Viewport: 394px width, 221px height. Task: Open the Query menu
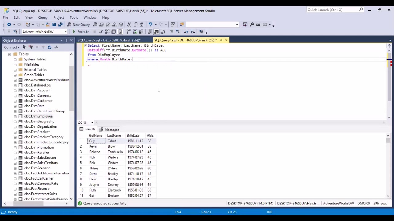[x=43, y=17]
